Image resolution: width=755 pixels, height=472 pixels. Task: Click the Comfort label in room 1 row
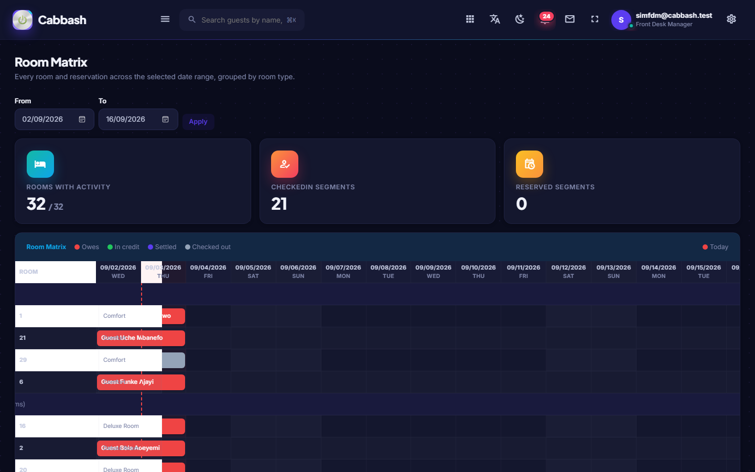[114, 316]
